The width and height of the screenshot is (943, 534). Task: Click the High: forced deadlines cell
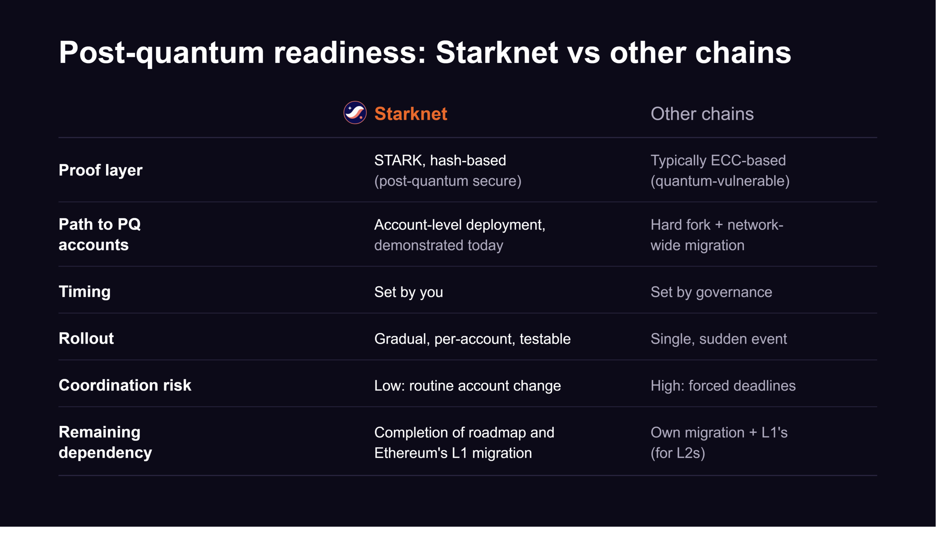[x=723, y=386]
